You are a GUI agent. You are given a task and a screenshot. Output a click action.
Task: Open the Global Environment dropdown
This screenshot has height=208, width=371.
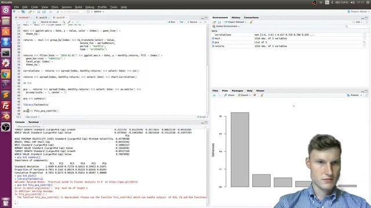226,26
